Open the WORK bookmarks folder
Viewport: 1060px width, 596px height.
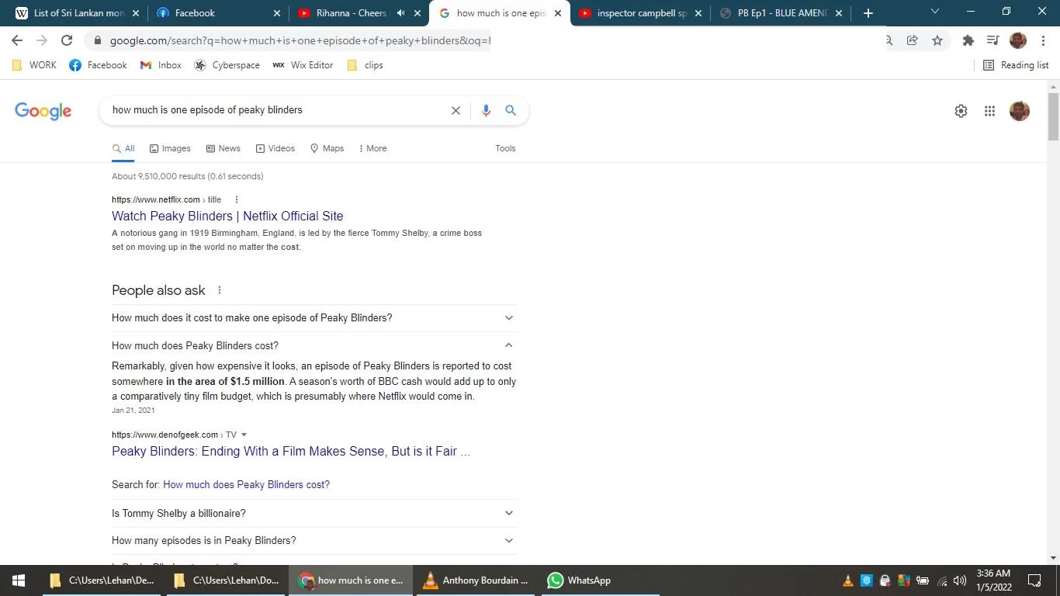point(35,65)
